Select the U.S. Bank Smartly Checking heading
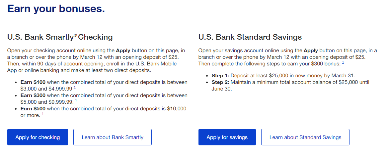 click(x=60, y=37)
